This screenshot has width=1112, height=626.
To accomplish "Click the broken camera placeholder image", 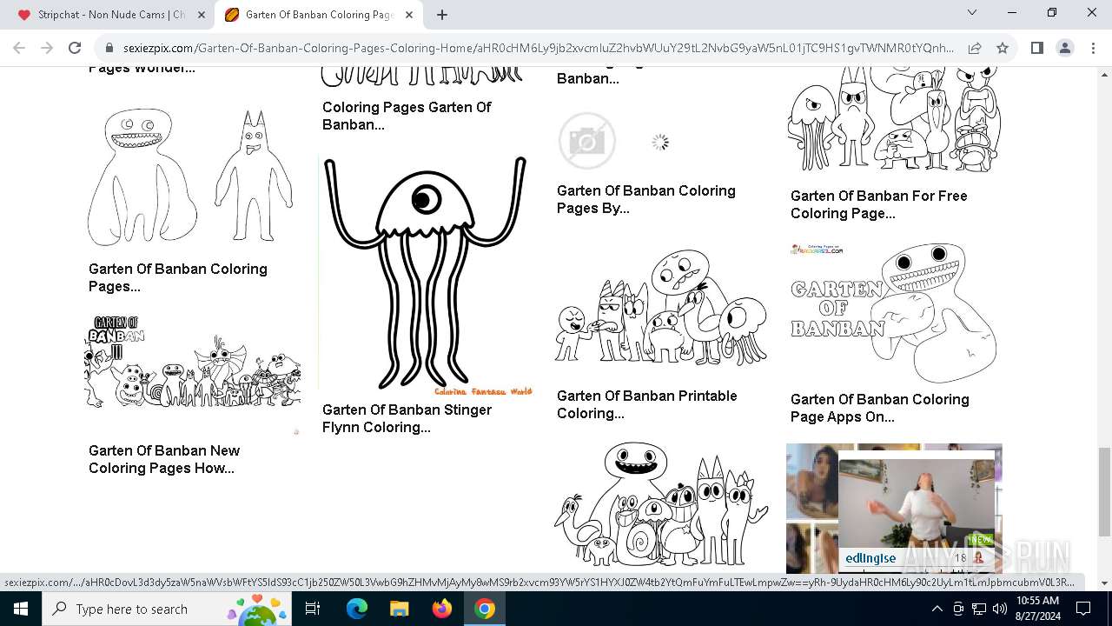I will point(587,141).
